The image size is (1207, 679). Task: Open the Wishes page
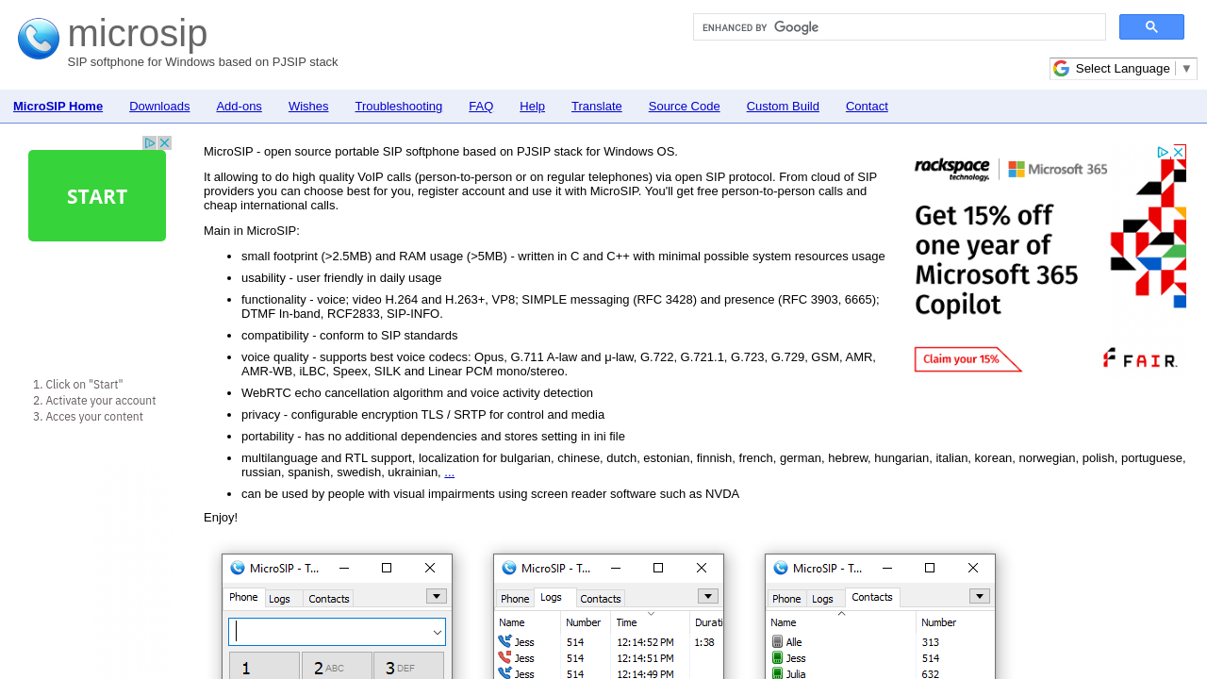click(x=308, y=107)
